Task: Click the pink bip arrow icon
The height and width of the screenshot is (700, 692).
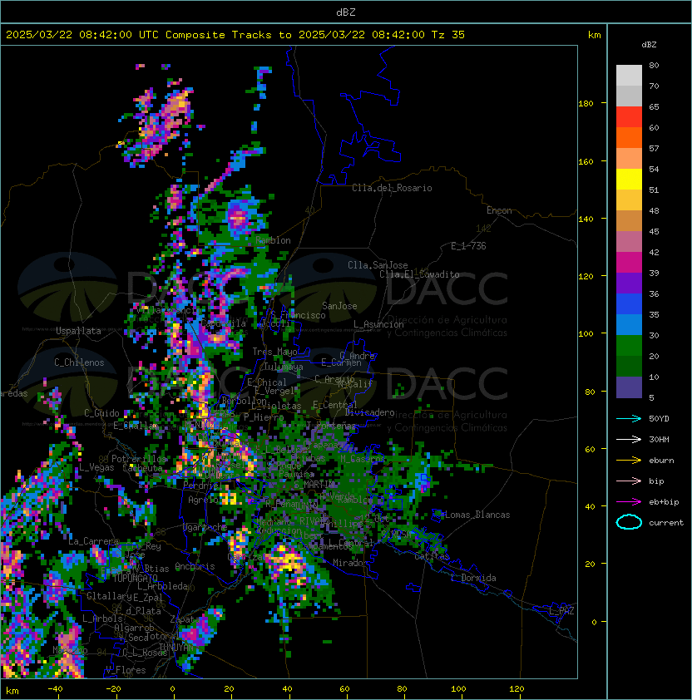Action: (629, 481)
